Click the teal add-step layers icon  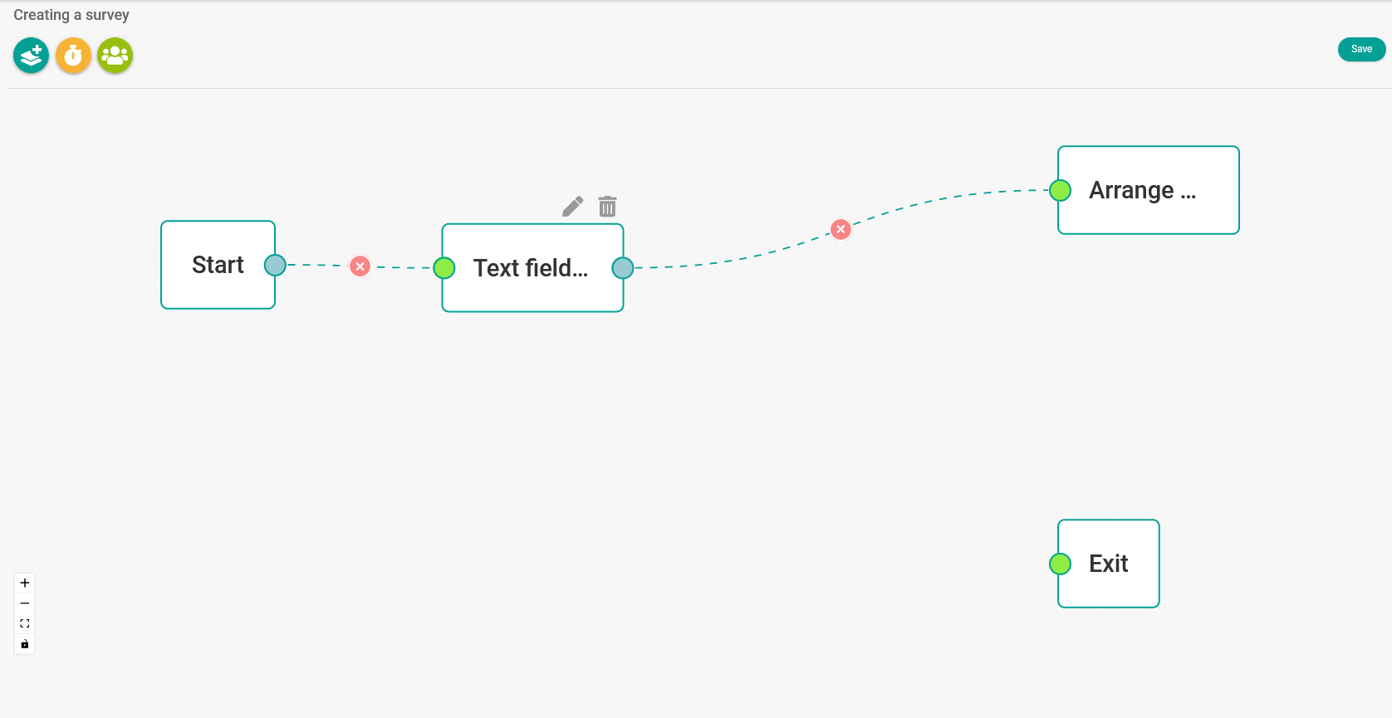coord(31,55)
